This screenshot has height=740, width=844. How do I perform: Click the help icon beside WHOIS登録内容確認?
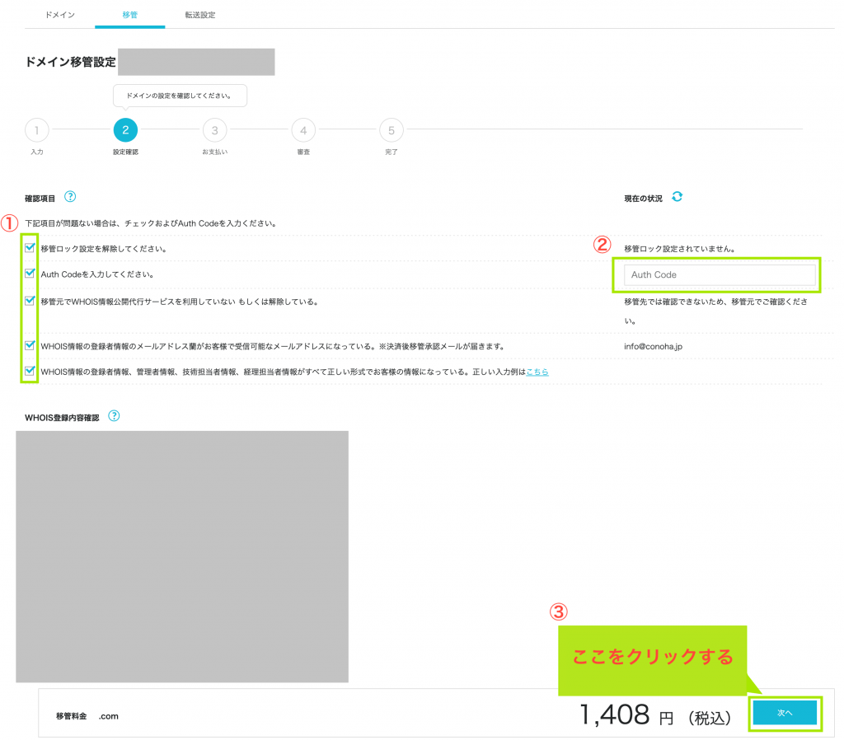click(x=114, y=416)
